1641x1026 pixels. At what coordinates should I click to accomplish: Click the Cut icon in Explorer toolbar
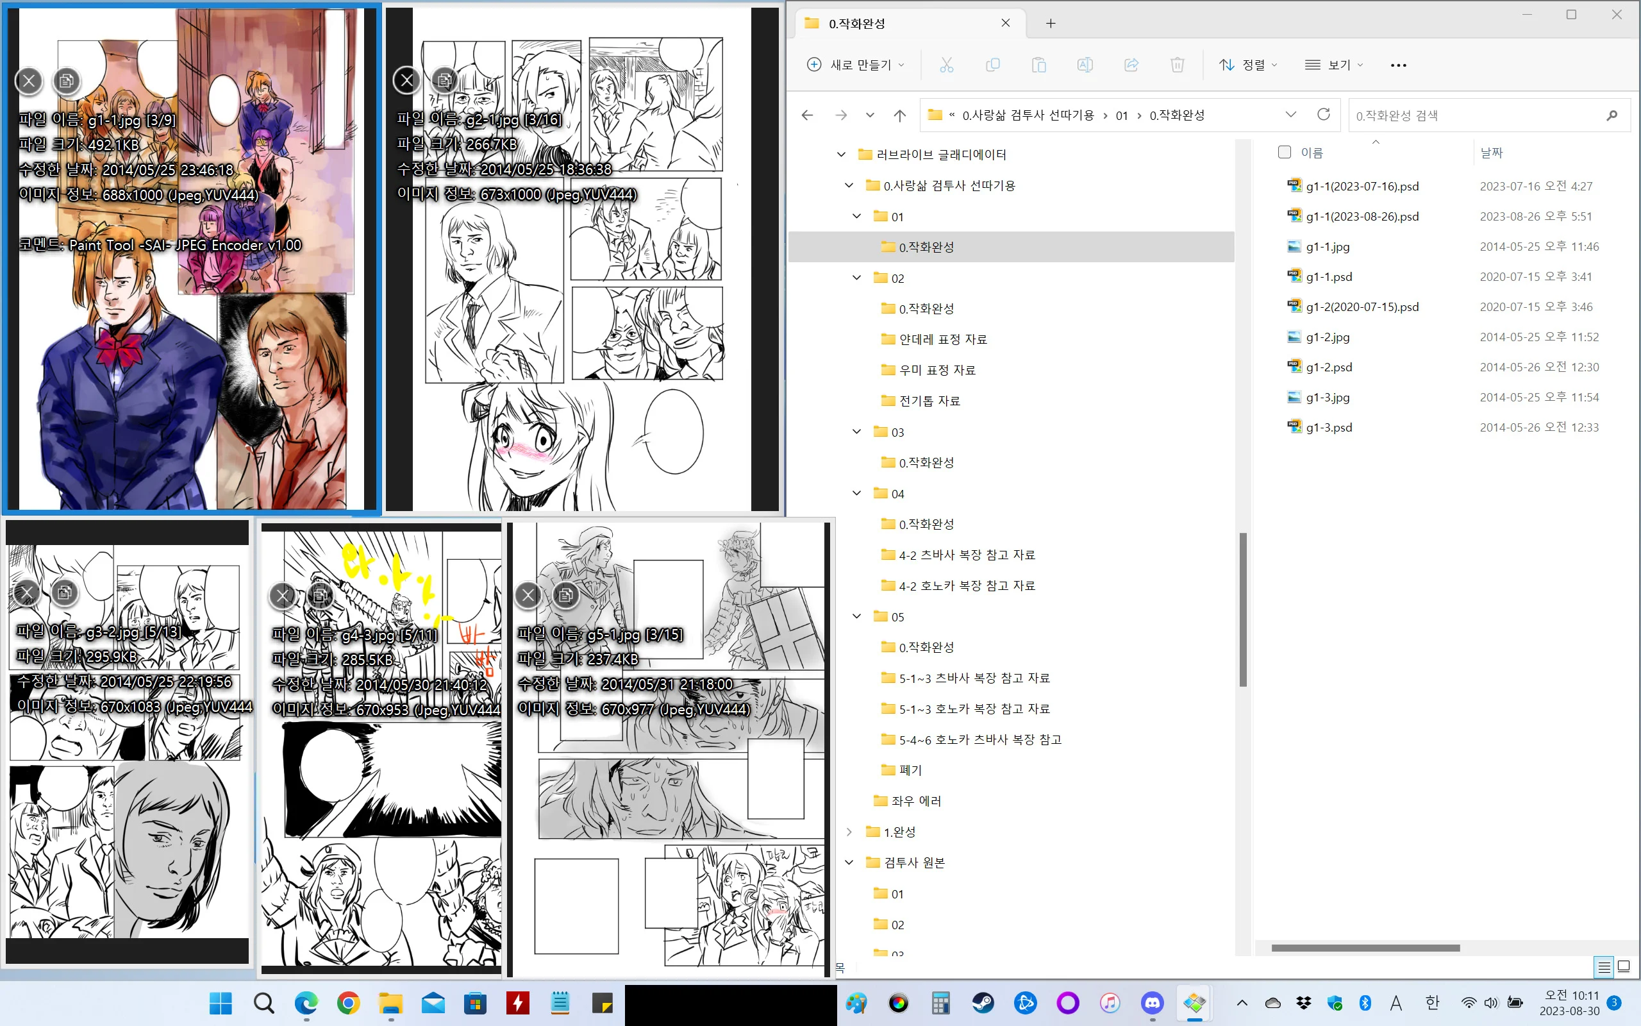coord(947,65)
